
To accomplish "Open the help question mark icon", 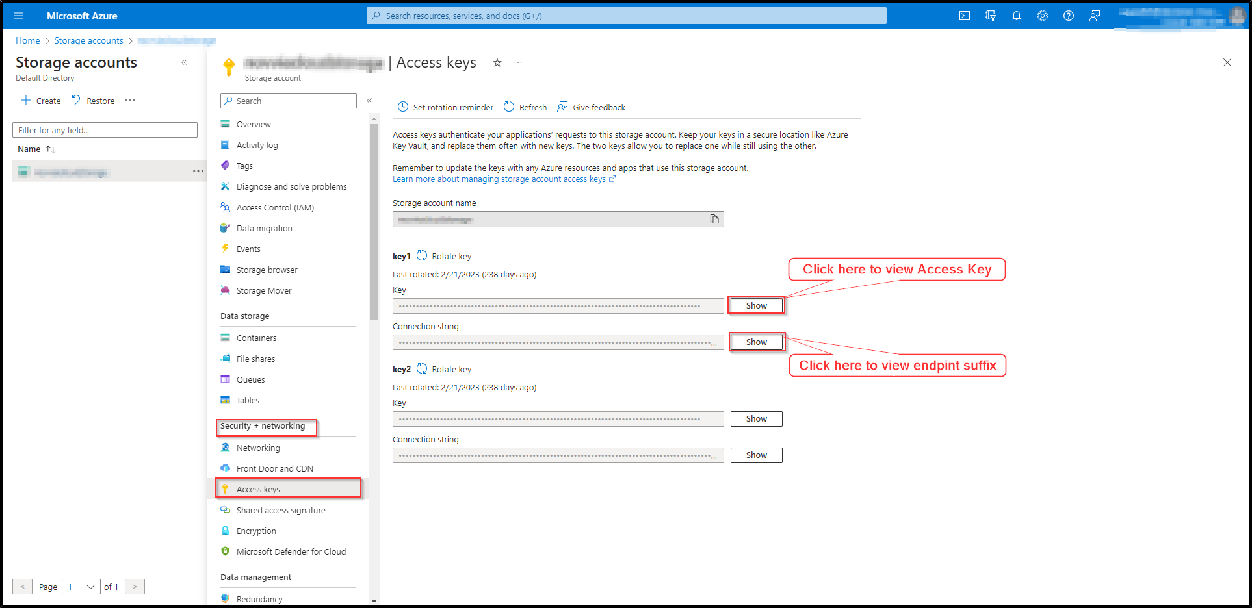I will 1069,16.
